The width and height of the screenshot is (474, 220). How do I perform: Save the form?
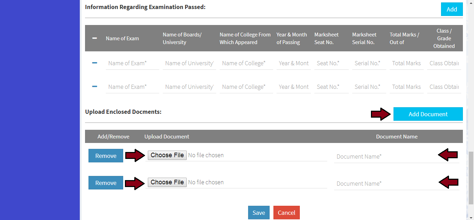259,213
